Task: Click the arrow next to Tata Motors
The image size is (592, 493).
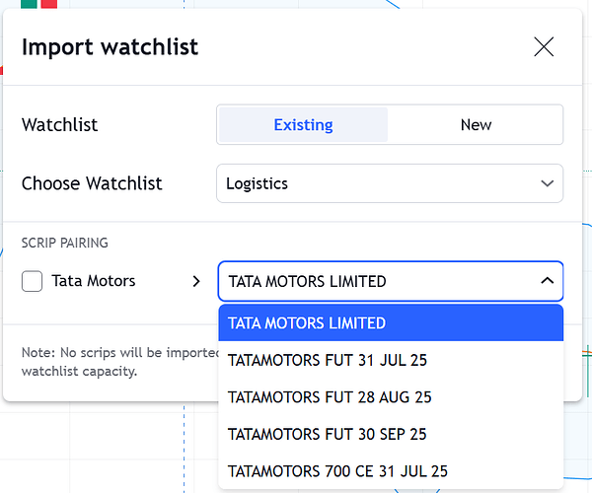Action: pyautogui.click(x=195, y=281)
